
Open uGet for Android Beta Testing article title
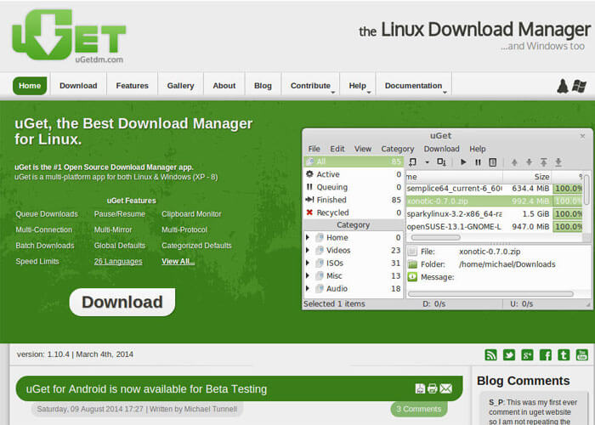146,389
